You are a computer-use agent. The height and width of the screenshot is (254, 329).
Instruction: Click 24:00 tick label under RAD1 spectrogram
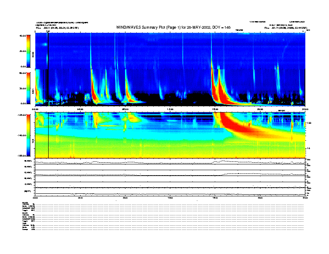point(305,109)
